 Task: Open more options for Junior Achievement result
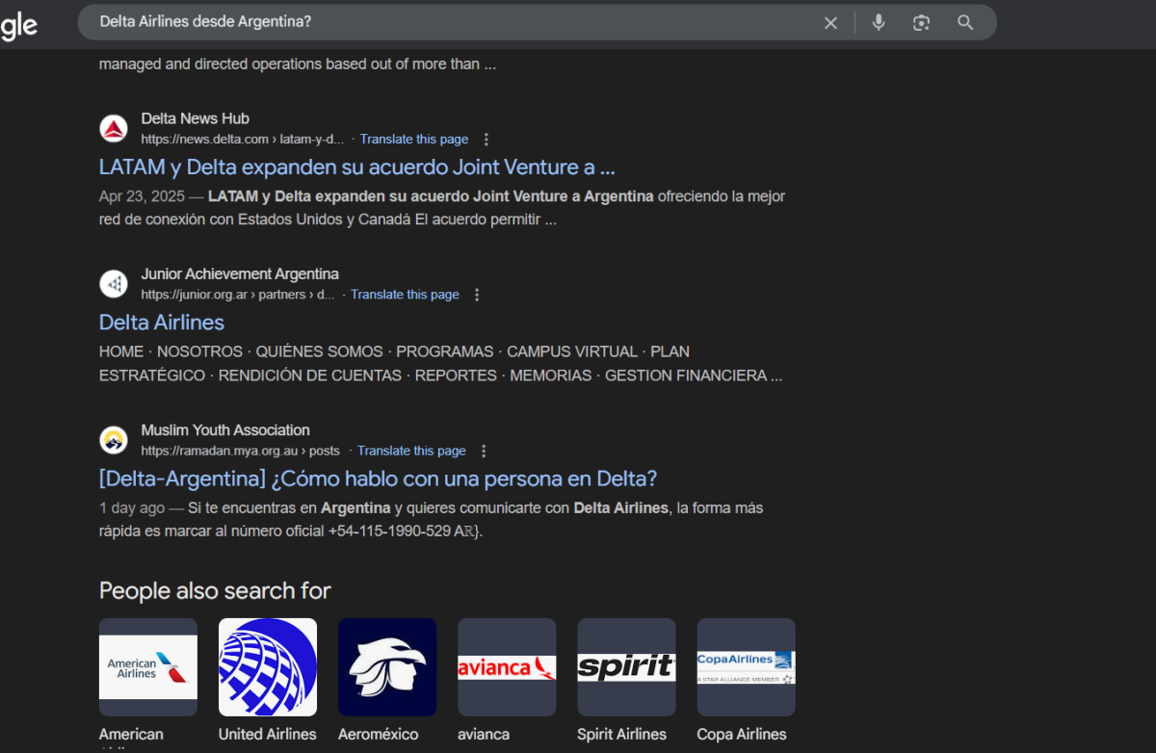tap(477, 296)
